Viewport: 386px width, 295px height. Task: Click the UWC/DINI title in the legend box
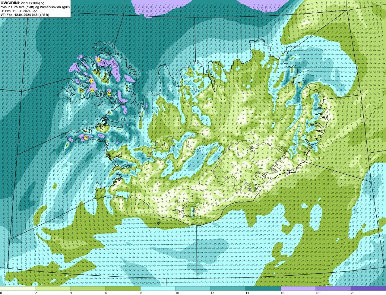(x=10, y=3)
